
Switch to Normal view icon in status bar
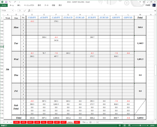pos(120,125)
